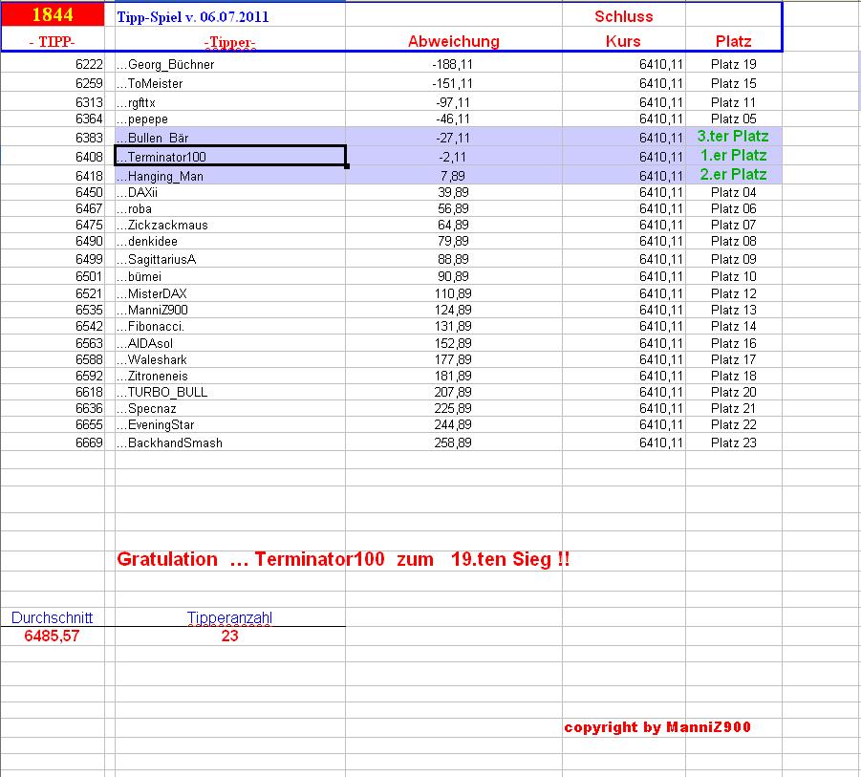
Task: Select the 'Durchschnitt' label
Action: click(53, 617)
